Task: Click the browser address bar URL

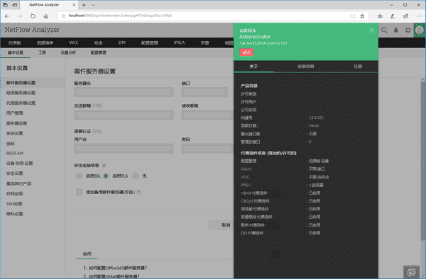Action: click(x=120, y=16)
